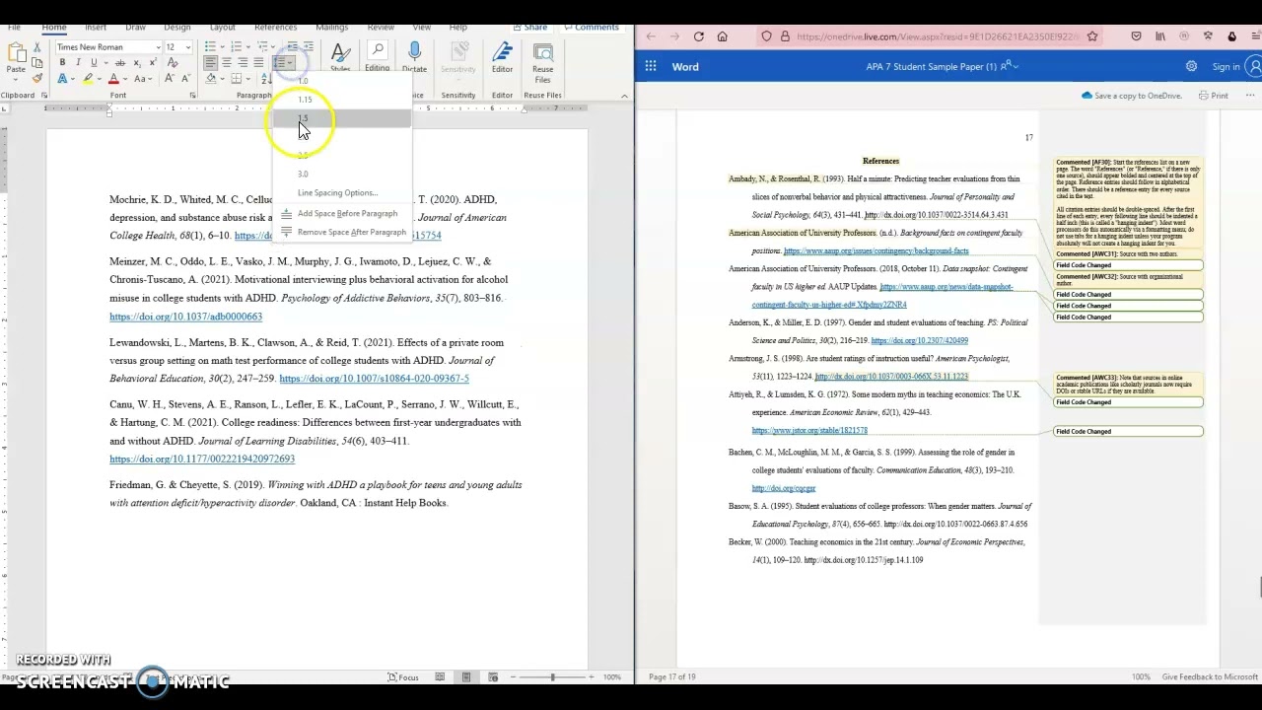Choose Add Space Before Paragraph
This screenshot has width=1262, height=710.
click(341, 213)
